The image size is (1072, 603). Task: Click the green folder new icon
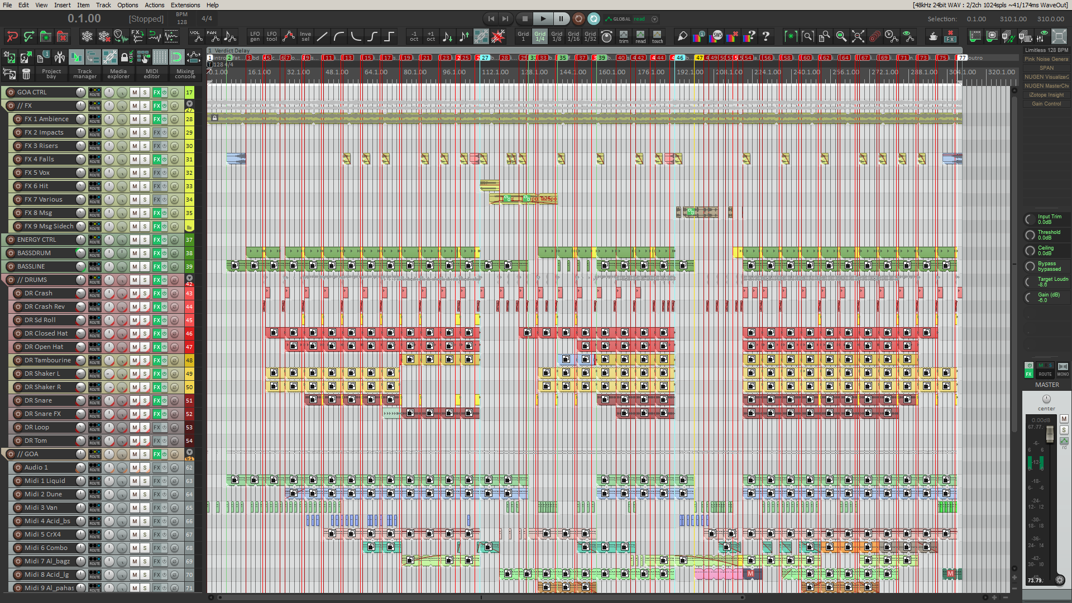(x=46, y=37)
